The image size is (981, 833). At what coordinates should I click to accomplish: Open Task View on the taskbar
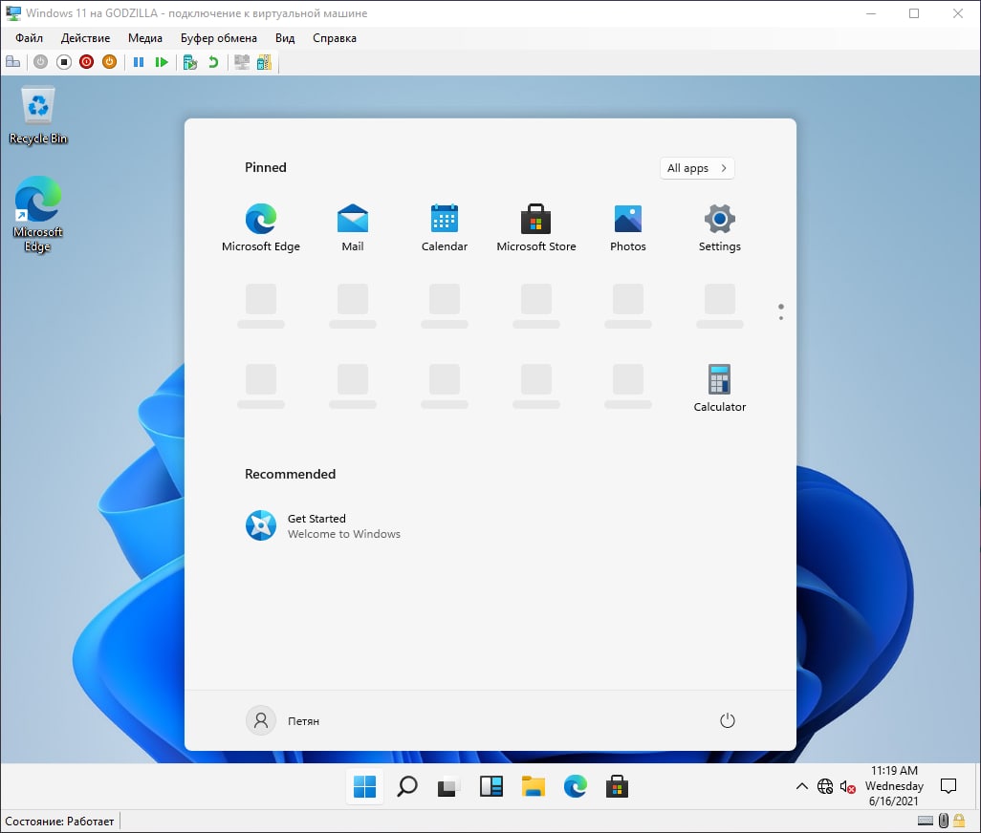[448, 786]
